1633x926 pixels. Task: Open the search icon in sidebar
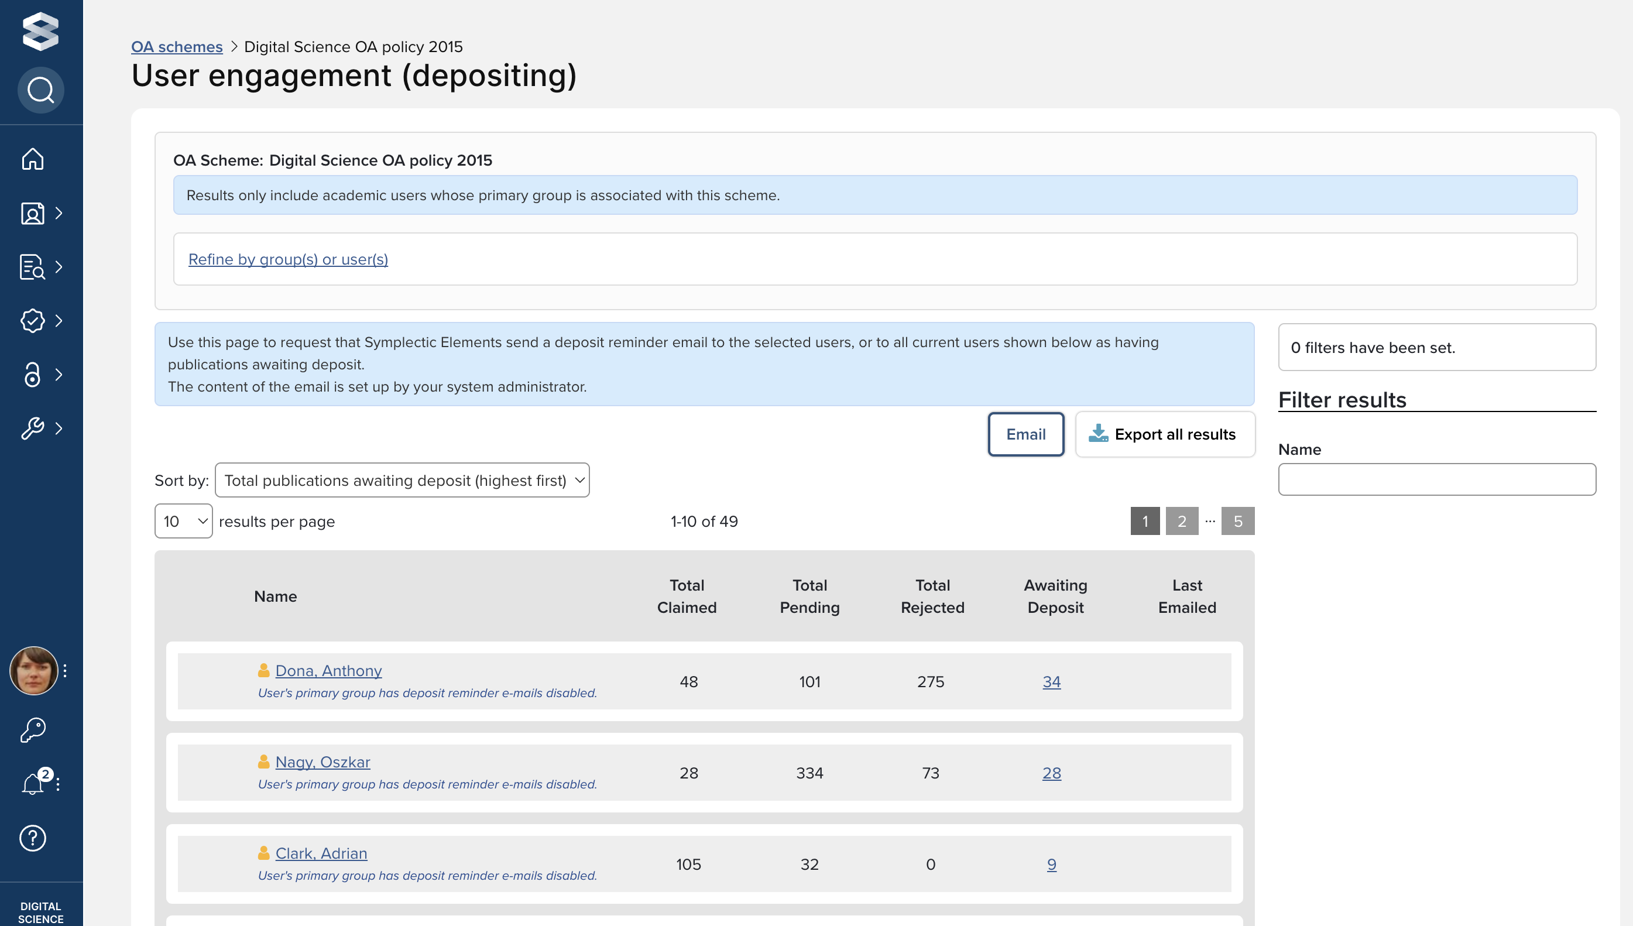point(41,90)
